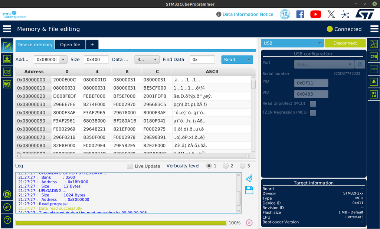Open the Port USB1 dropdown
Image resolution: width=380 pixels, height=229 pixels.
click(324, 64)
